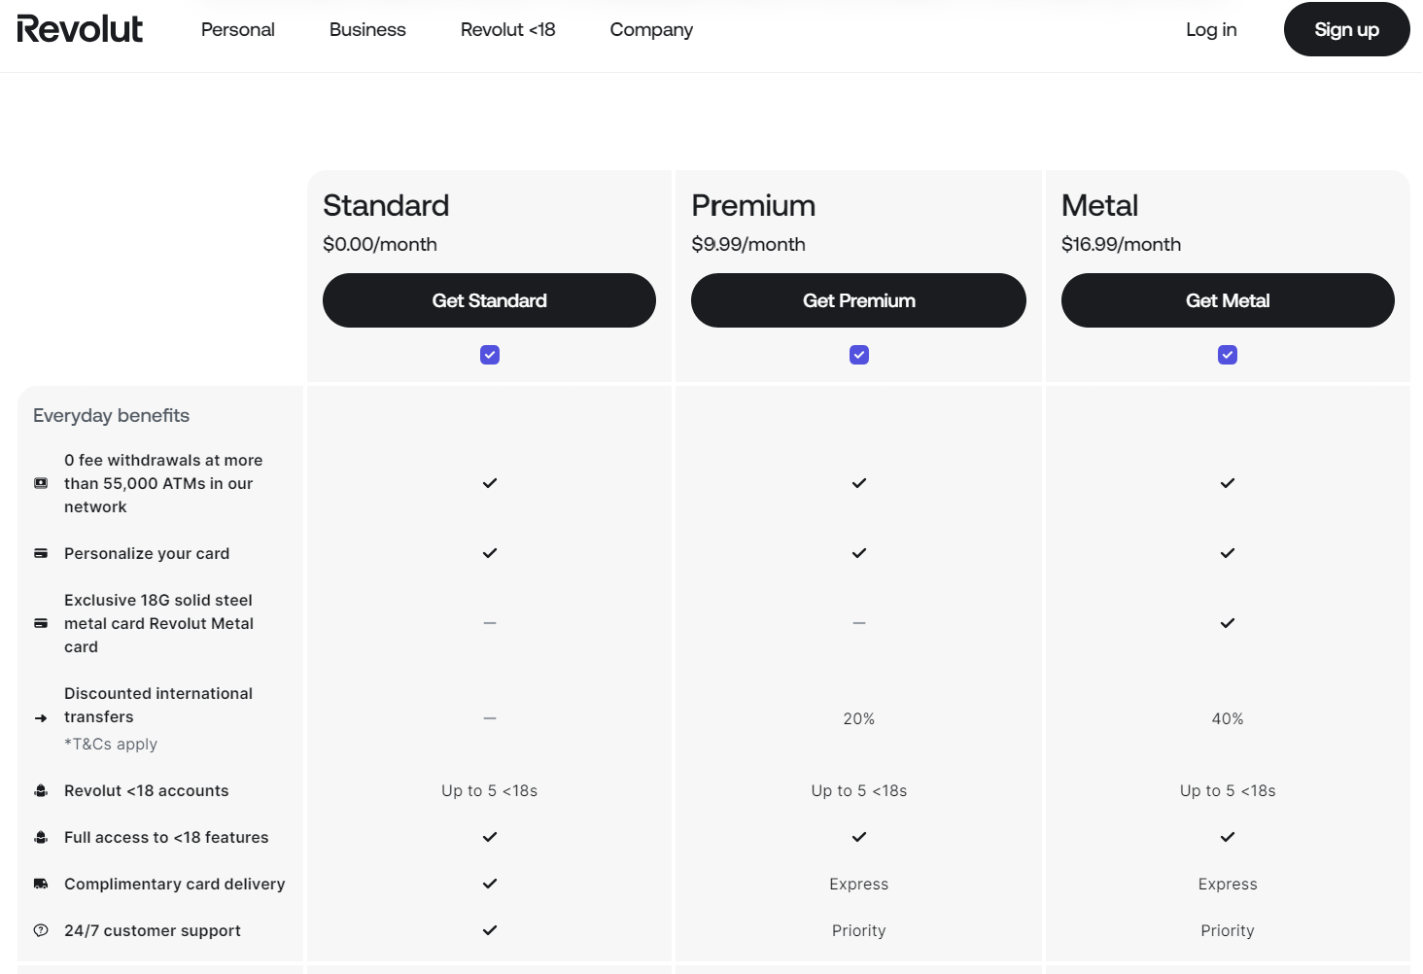Click the Exclusive 18G solid steel metal card label
This screenshot has height=974, width=1423.
coord(158,623)
